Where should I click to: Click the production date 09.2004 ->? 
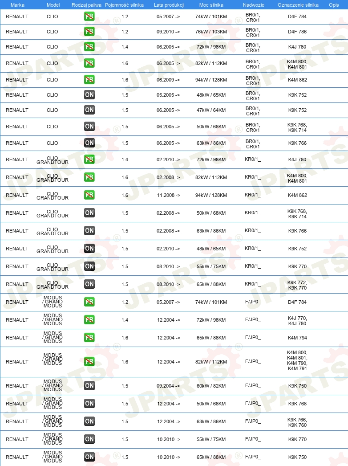point(168,386)
